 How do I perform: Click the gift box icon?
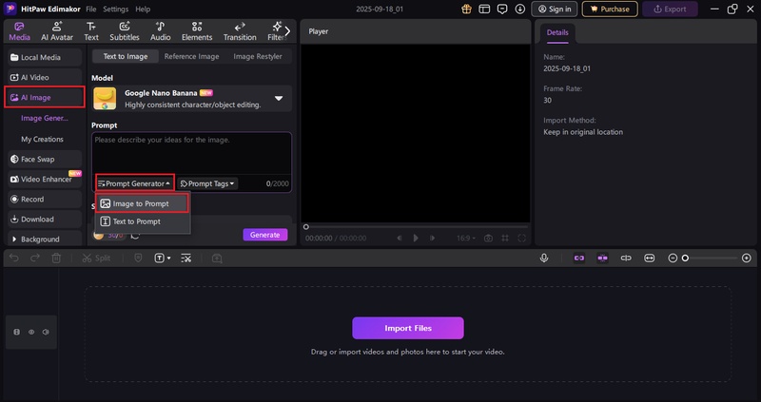pos(466,10)
